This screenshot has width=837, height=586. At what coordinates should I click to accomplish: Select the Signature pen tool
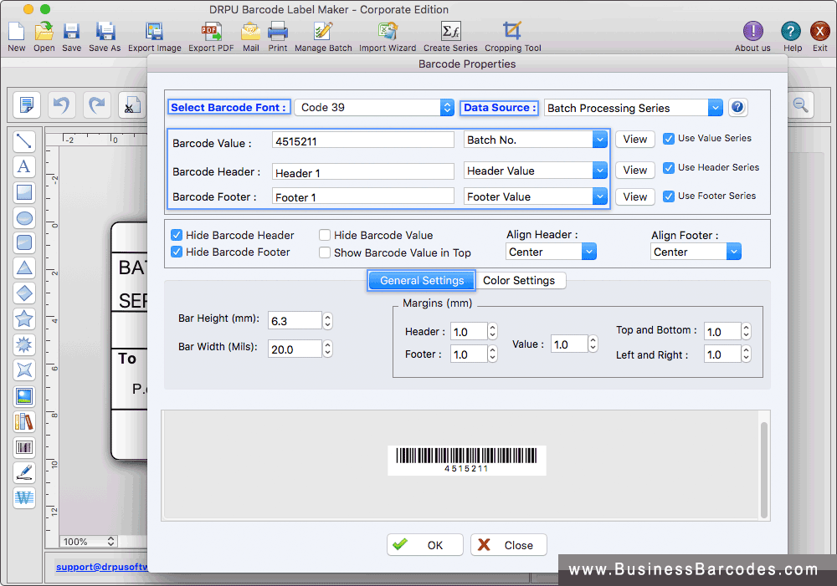click(x=24, y=472)
